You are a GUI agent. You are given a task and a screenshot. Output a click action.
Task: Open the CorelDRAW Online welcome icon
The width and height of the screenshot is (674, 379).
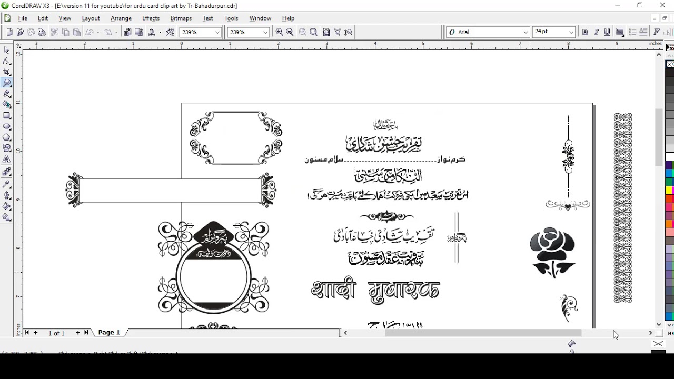tap(170, 32)
